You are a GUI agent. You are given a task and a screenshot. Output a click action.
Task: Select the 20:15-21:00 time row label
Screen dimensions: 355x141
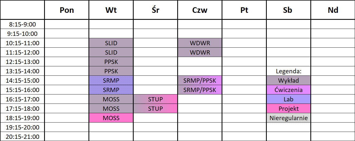click(x=22, y=136)
